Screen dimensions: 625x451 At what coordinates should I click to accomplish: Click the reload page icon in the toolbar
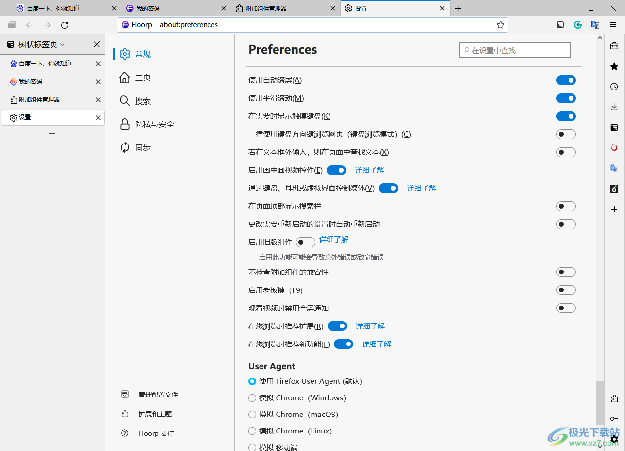65,25
